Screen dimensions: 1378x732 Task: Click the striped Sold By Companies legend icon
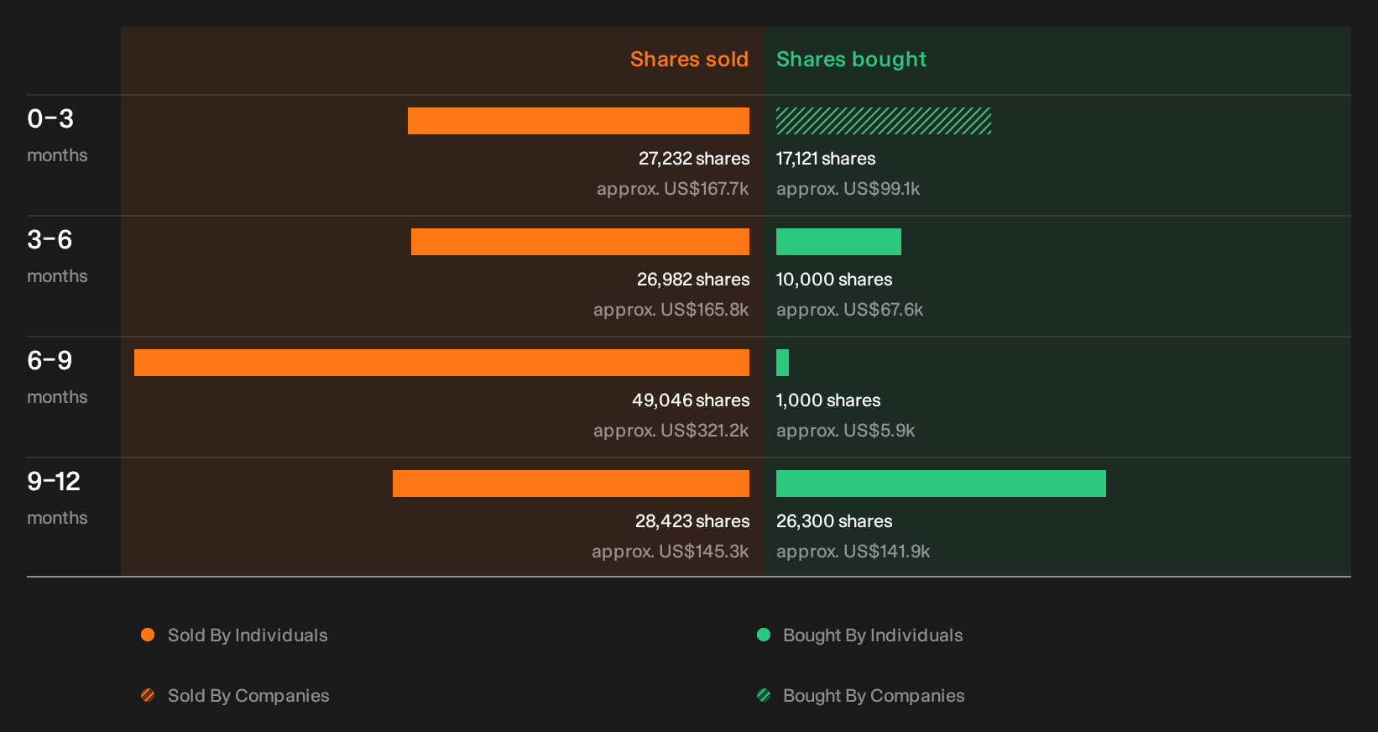point(148,695)
